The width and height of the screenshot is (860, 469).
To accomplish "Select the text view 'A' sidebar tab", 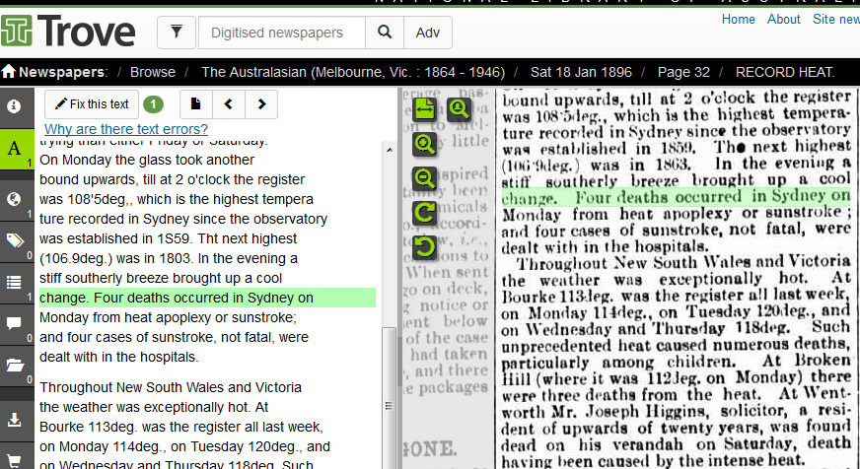I will [15, 149].
